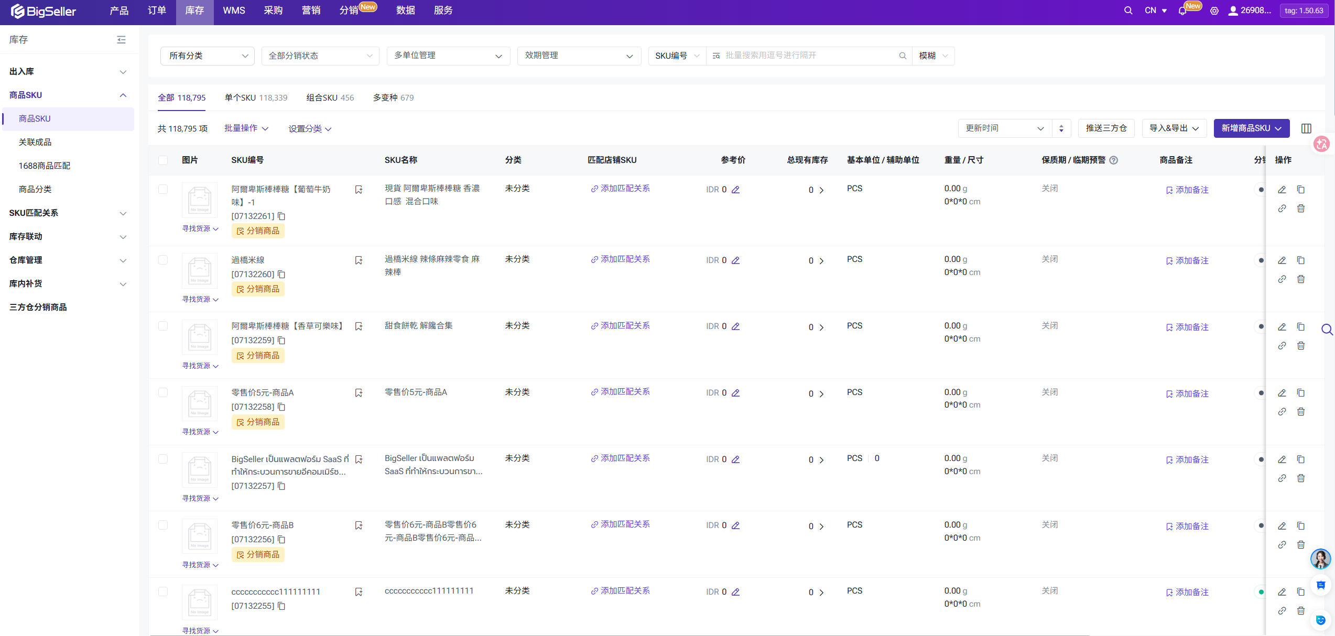Click bookmark icon next to 過橋米線
The image size is (1335, 636).
[359, 260]
